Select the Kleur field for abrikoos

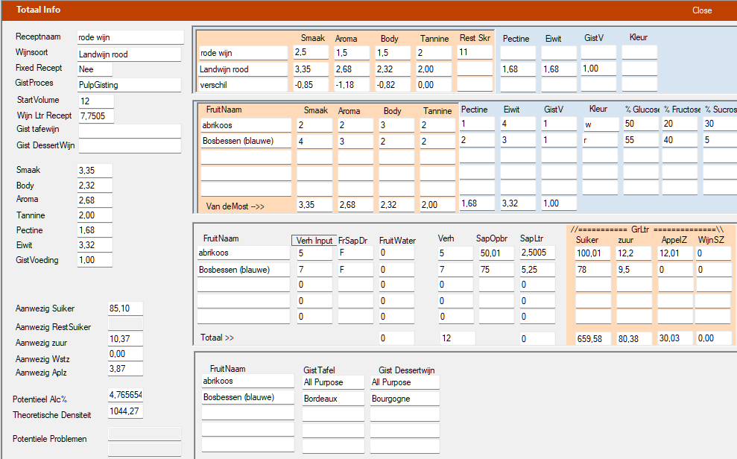pos(600,124)
